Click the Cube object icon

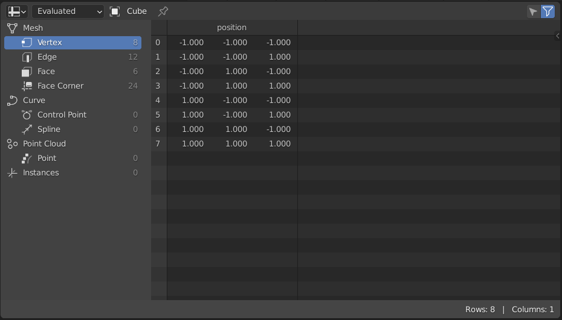115,11
